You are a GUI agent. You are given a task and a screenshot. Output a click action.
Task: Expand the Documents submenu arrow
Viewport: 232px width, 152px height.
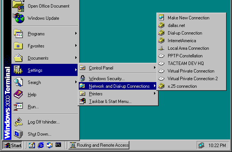point(76,57)
